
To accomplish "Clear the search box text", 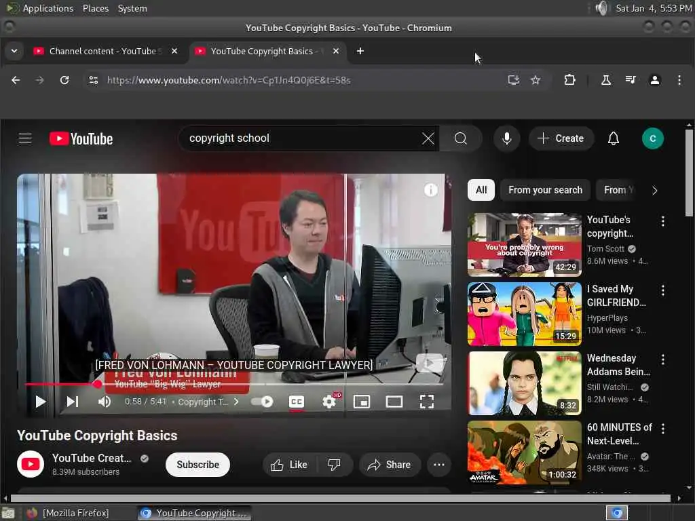I will point(428,138).
